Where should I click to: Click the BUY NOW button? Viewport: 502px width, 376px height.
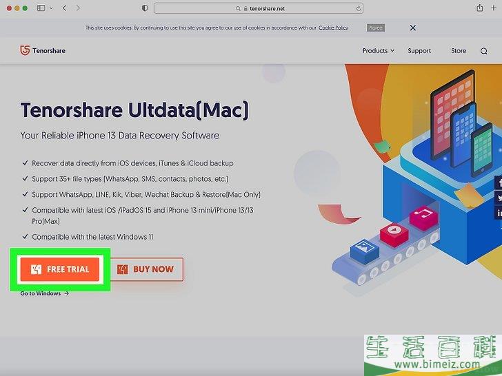pos(147,269)
